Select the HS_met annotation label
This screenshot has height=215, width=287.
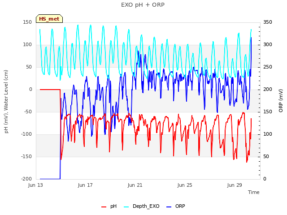tap(49, 19)
